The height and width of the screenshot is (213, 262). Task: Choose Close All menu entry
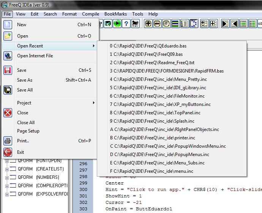[x=50, y=123]
